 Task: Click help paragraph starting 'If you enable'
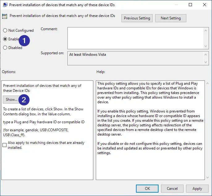[x=150, y=123]
